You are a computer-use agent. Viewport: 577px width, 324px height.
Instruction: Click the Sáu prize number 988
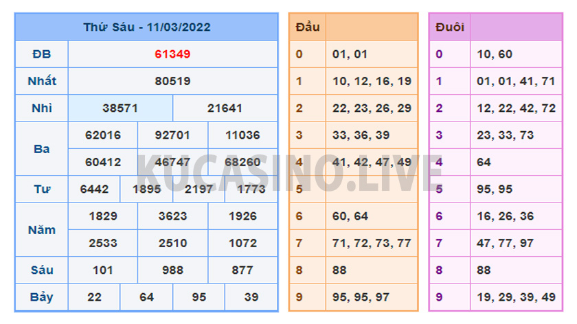172,270
